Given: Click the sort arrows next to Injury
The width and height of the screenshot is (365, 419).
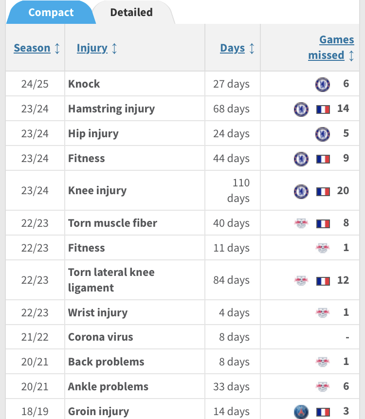Looking at the screenshot, I should (x=114, y=48).
